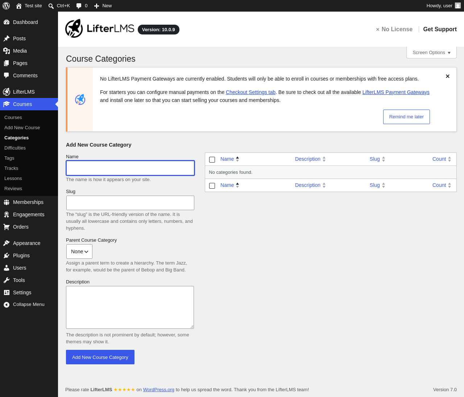Click the Comments icon in sidebar
The width and height of the screenshot is (464, 397).
click(x=7, y=75)
